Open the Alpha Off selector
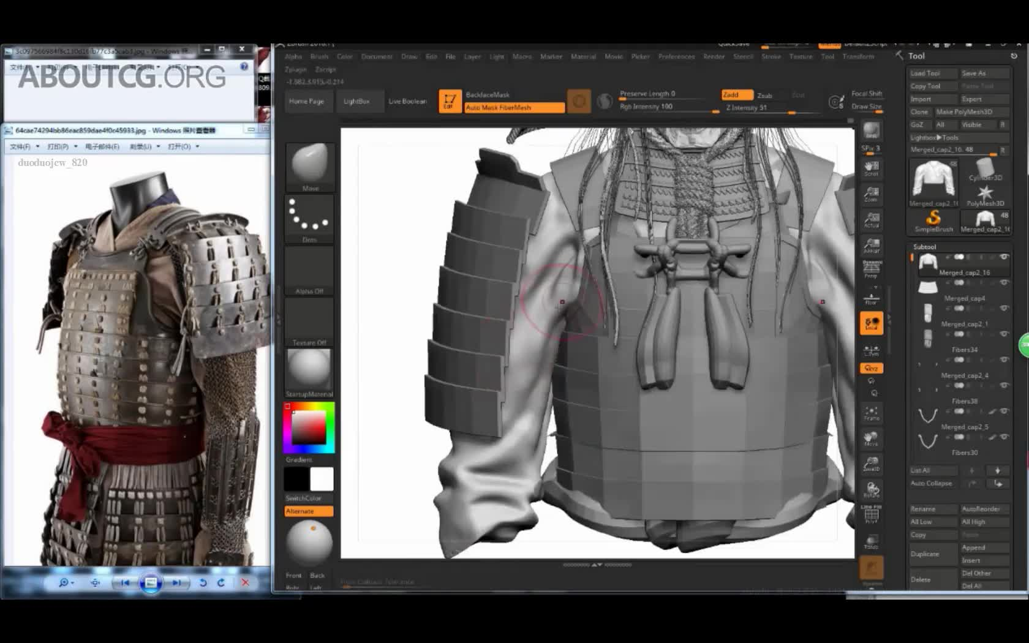Viewport: 1029px width, 643px height. coord(309,270)
